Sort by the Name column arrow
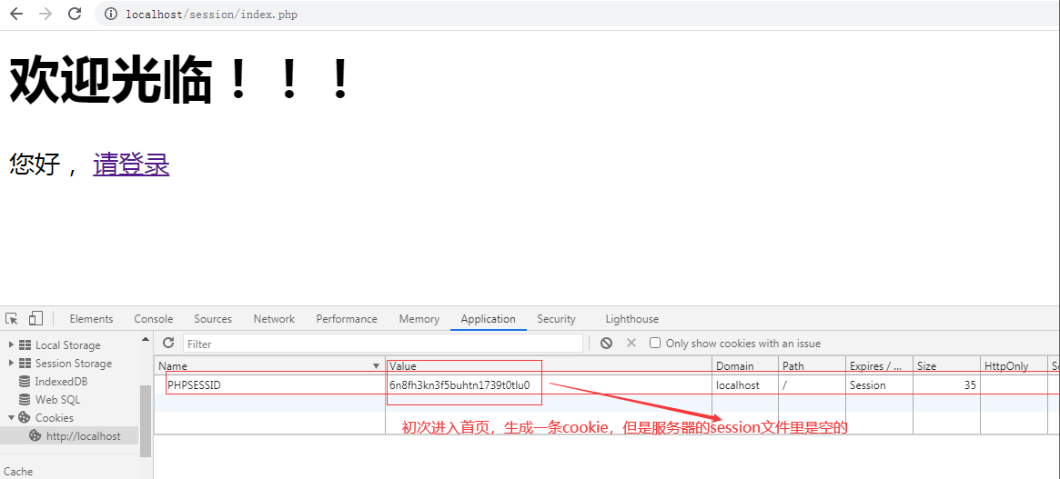The image size is (1060, 479). [377, 366]
